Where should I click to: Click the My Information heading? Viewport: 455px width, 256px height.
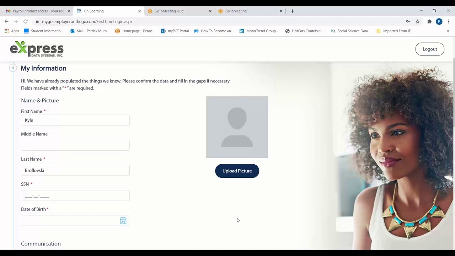[43, 68]
